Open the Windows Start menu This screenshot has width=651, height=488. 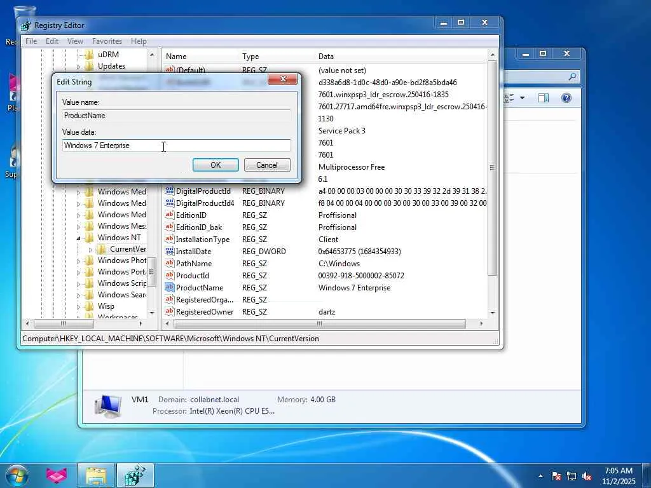pyautogui.click(x=17, y=475)
